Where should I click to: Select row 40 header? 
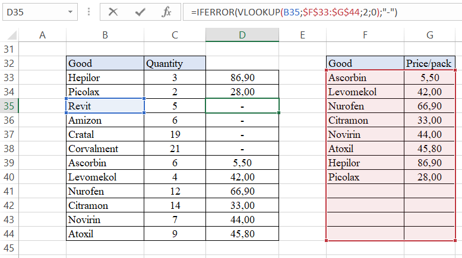pos(9,177)
